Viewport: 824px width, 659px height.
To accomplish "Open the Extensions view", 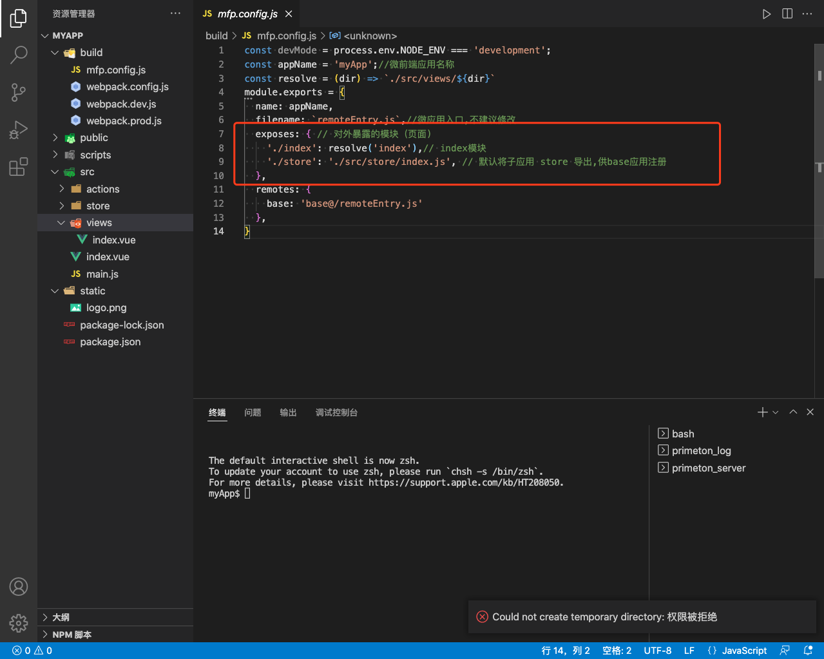I will (19, 167).
